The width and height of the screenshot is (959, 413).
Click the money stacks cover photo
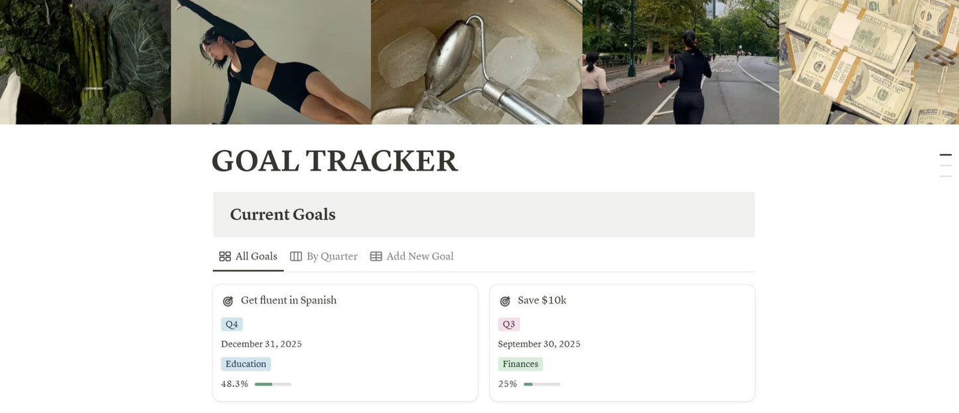[x=869, y=62]
